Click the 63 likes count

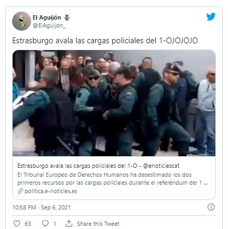point(28,224)
